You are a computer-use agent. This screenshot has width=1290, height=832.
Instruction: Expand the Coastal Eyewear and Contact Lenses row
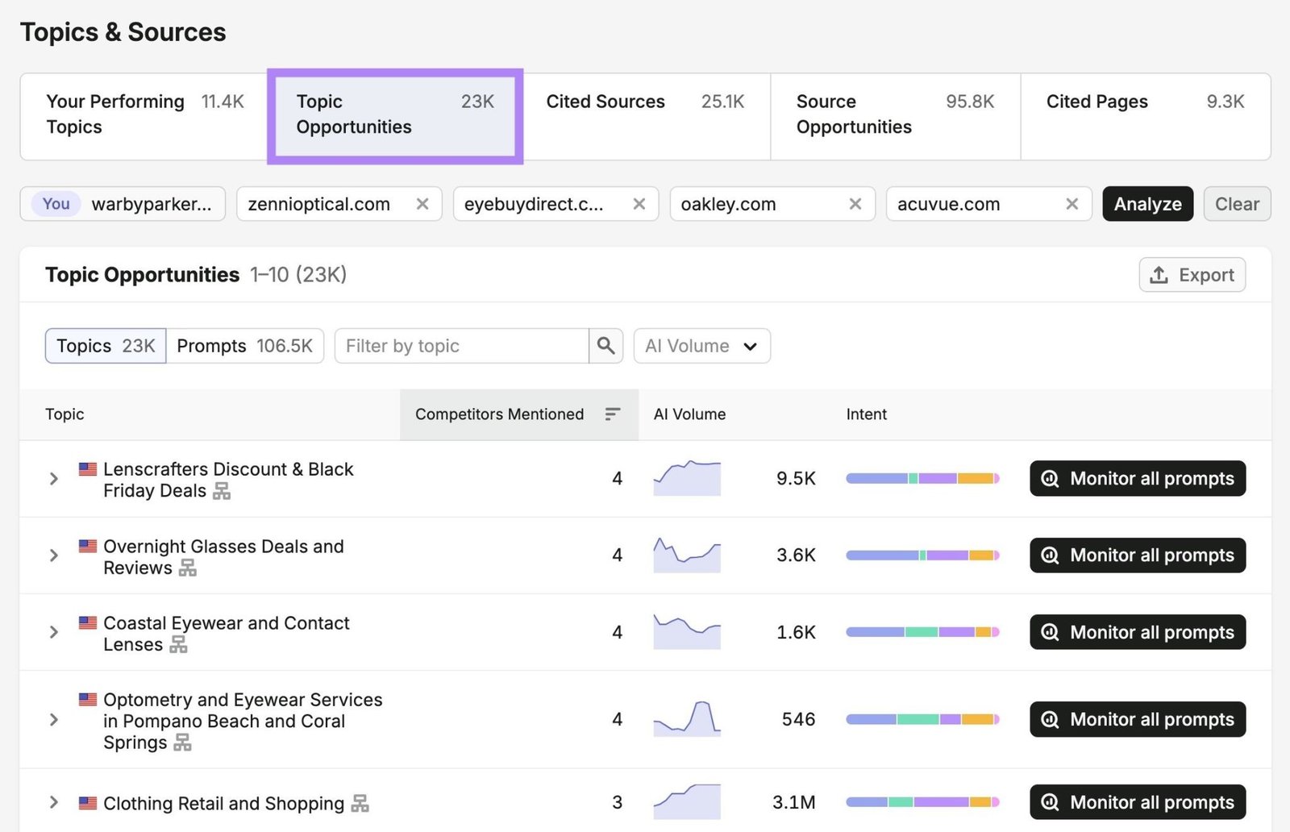(53, 632)
